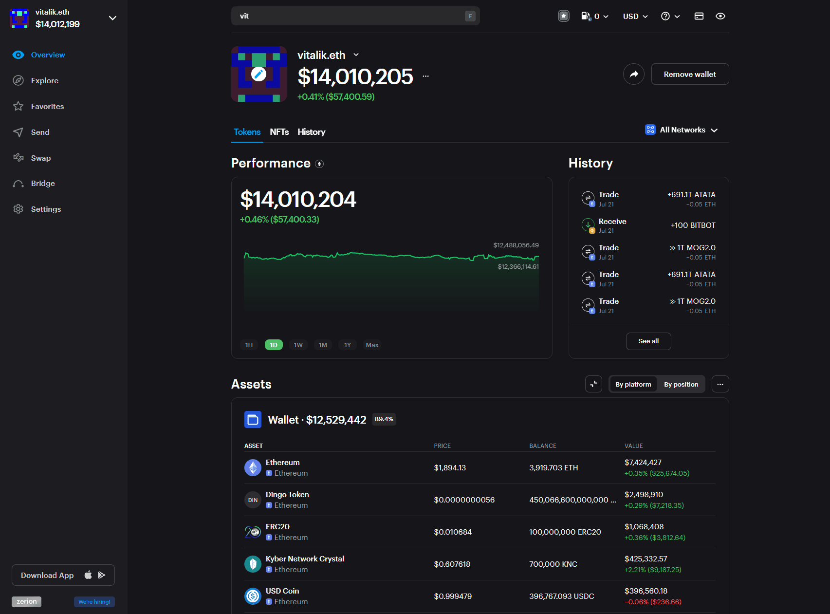Image resolution: width=830 pixels, height=614 pixels.
Task: Group assets By position
Action: coord(681,384)
